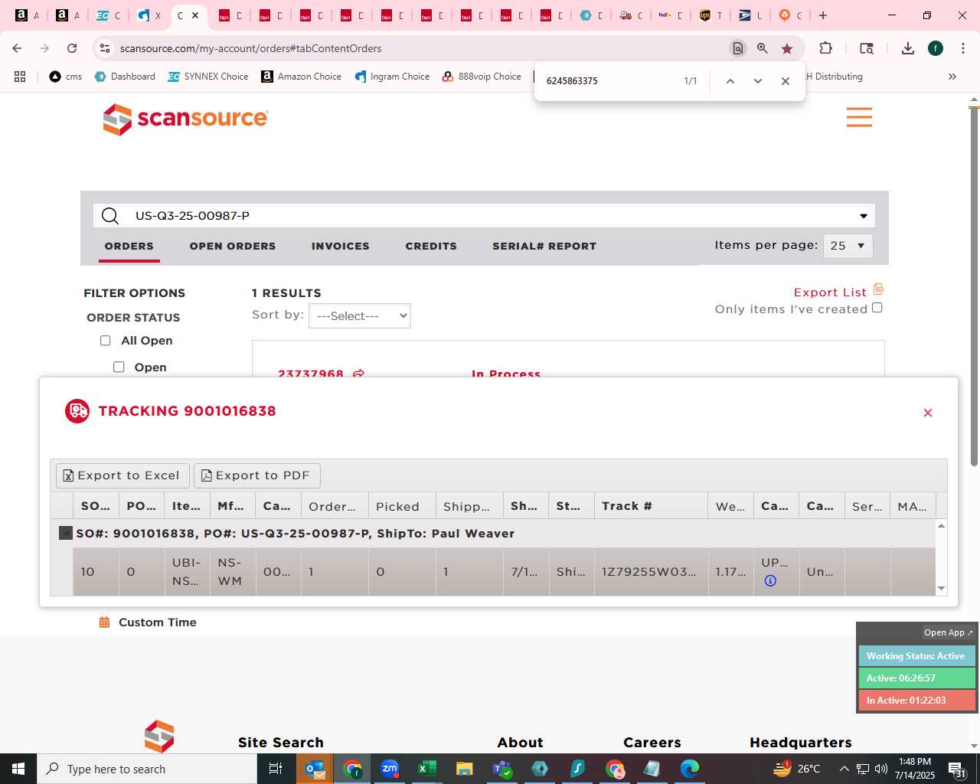Image resolution: width=980 pixels, height=784 pixels.
Task: Click the Export List document icon
Action: click(x=878, y=289)
